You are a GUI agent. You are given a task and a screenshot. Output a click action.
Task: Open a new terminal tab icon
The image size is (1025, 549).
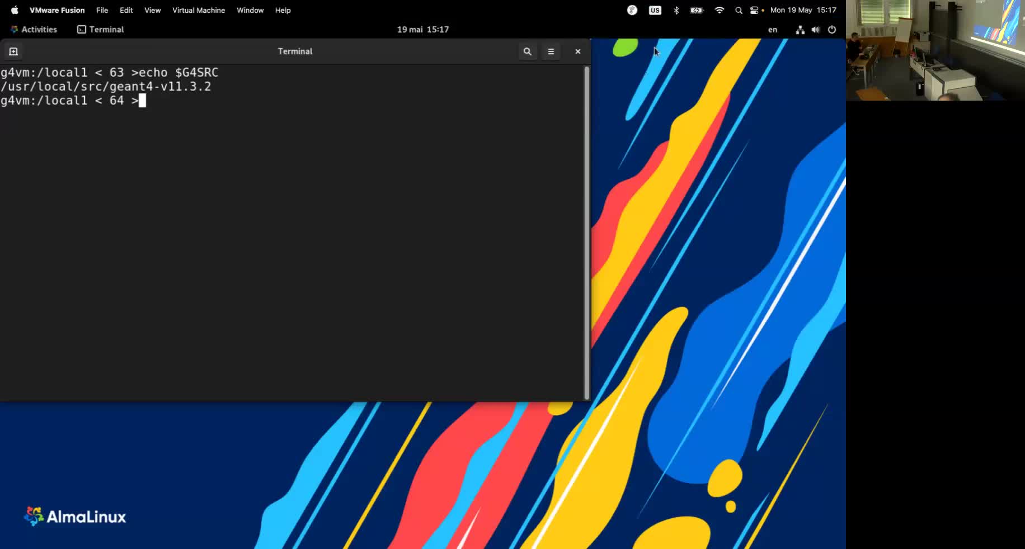click(13, 51)
